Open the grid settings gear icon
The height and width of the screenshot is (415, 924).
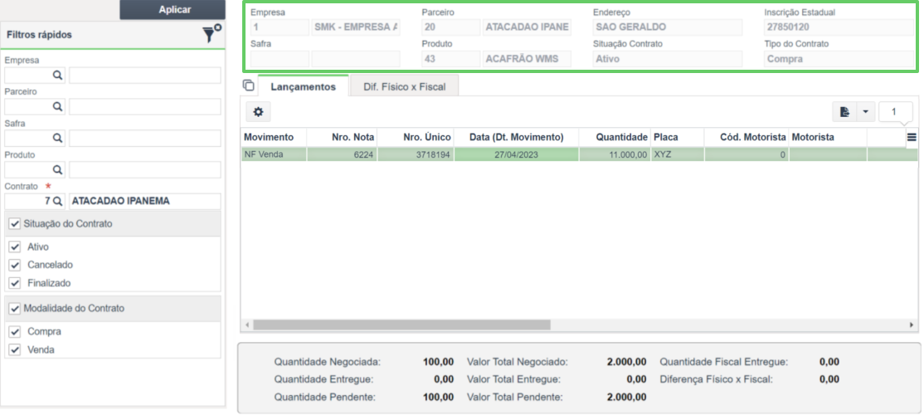(x=258, y=112)
